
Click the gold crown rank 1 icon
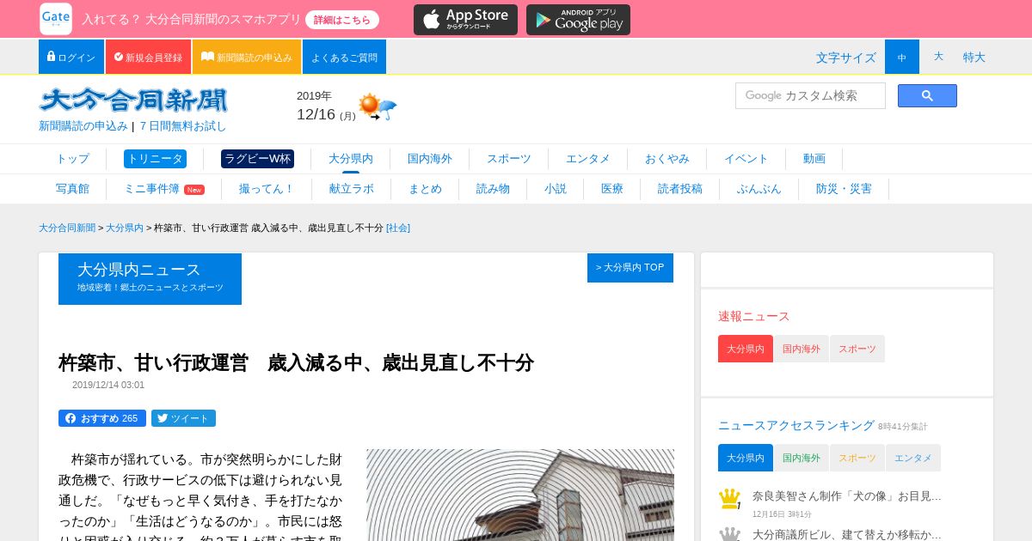click(729, 499)
